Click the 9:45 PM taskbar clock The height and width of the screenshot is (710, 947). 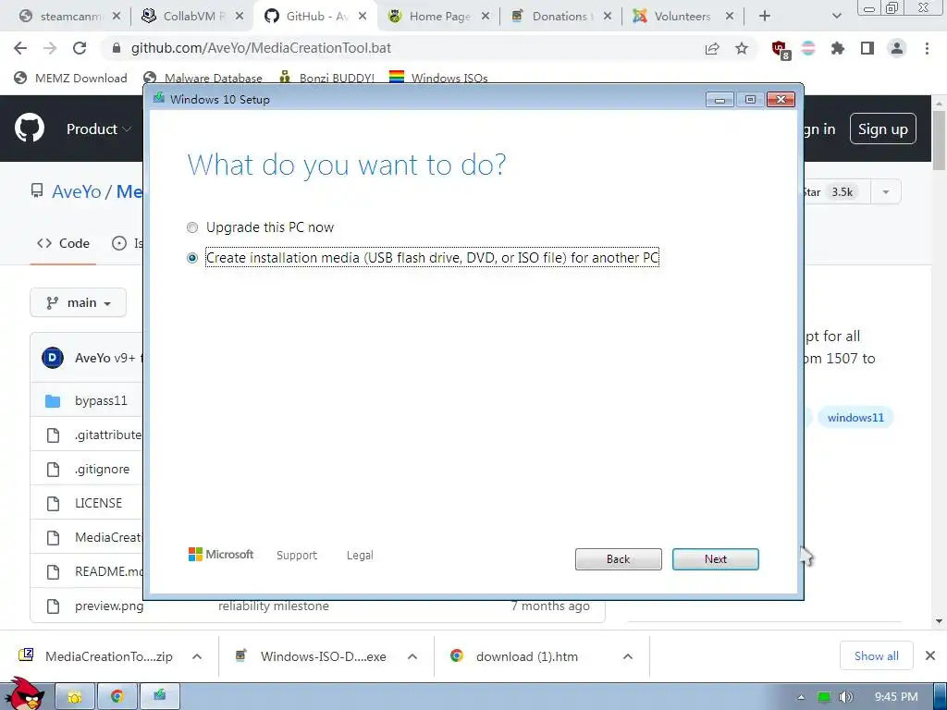click(x=895, y=697)
